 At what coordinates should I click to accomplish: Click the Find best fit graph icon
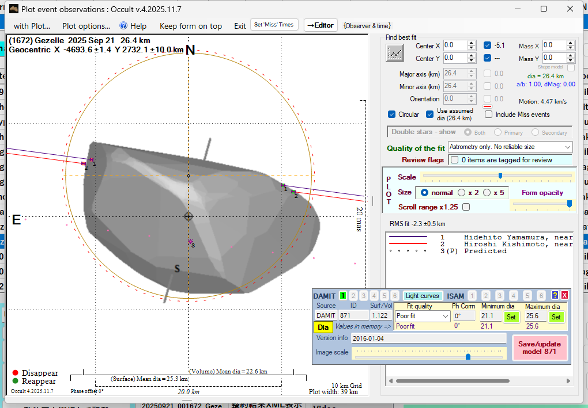[x=395, y=53]
